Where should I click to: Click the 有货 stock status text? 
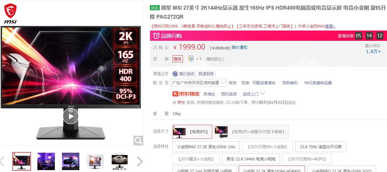(x=233, y=83)
